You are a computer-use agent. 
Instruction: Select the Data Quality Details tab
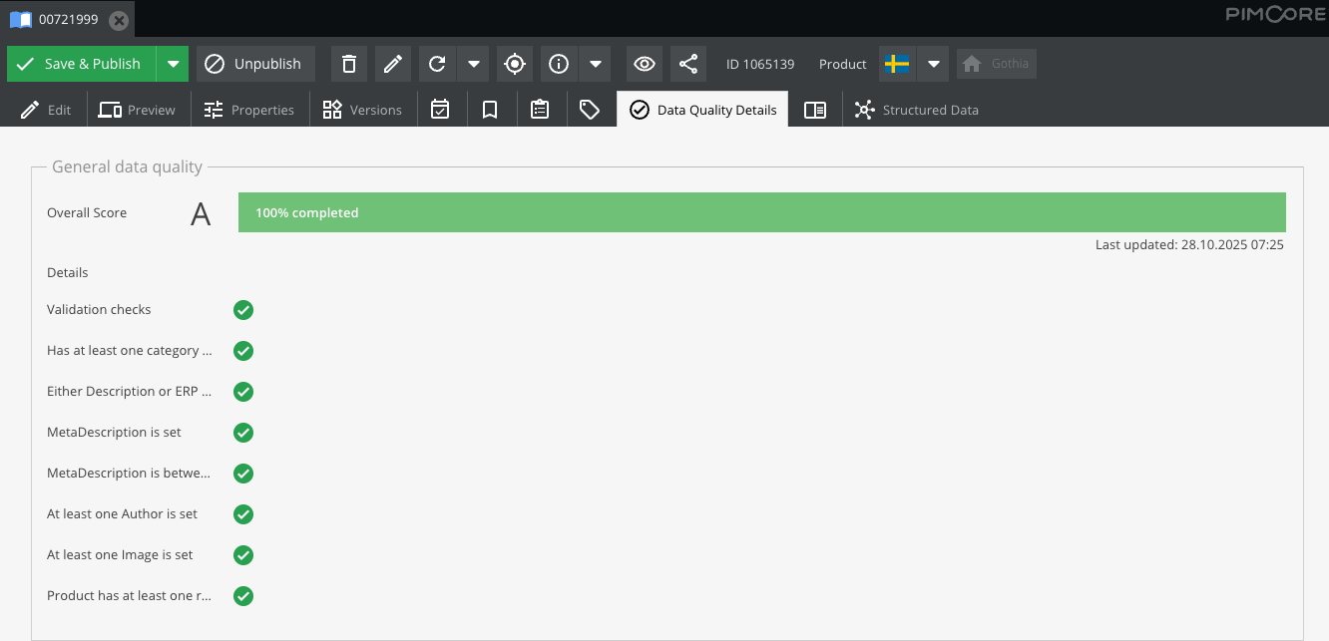pos(702,110)
